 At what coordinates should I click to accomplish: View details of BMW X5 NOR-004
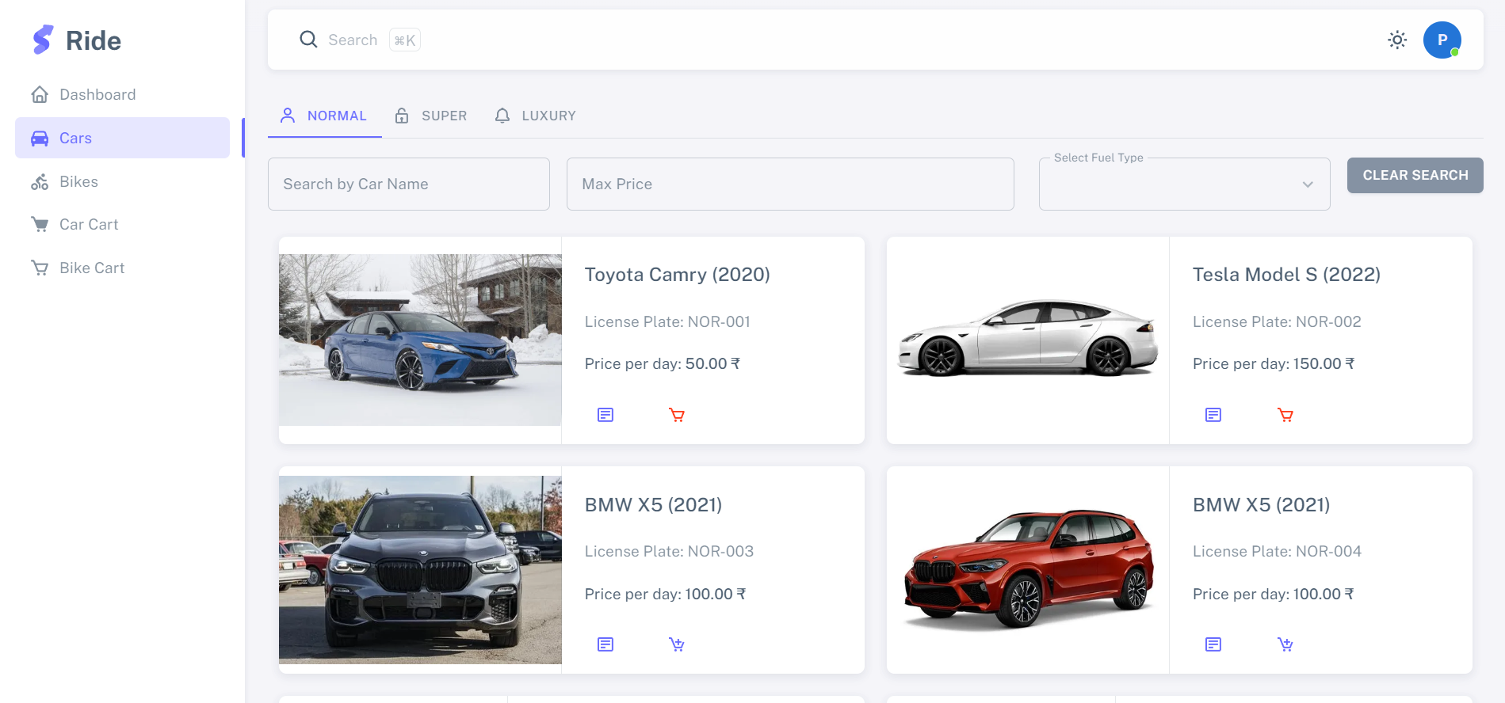(x=1213, y=644)
